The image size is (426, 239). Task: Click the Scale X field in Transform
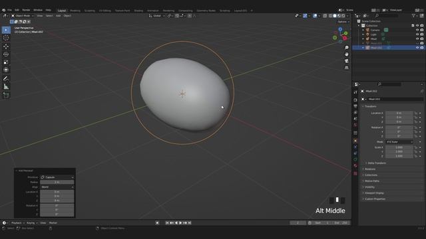[399, 147]
